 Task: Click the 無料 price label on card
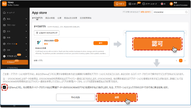pos(46,44)
